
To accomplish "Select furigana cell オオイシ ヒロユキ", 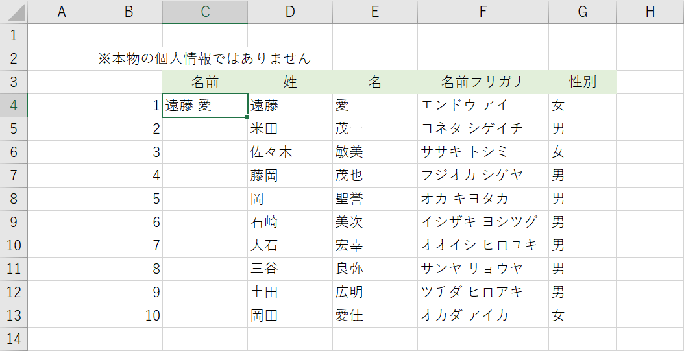I will [x=483, y=245].
